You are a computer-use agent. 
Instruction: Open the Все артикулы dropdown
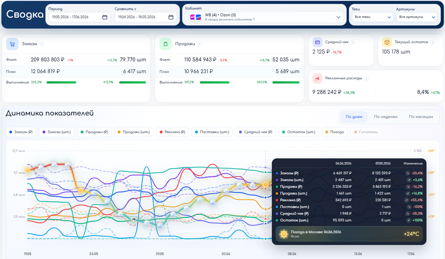[x=417, y=17]
